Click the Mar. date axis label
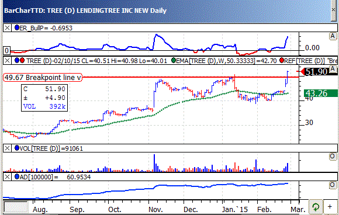 pos(298,209)
